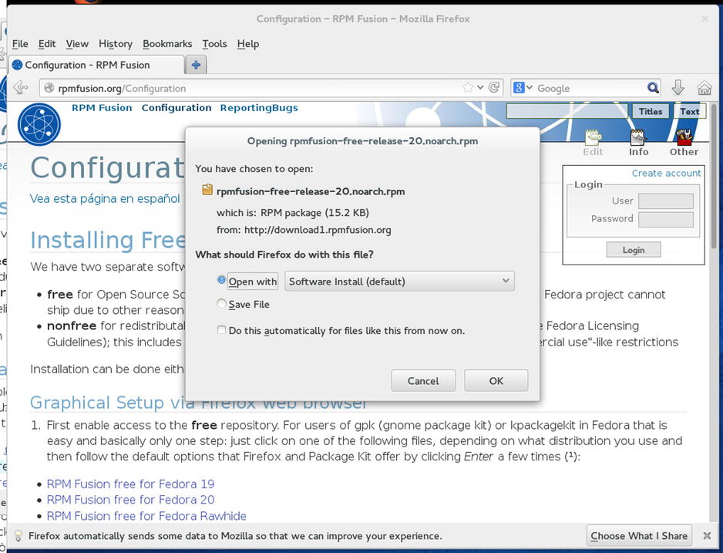The height and width of the screenshot is (553, 723).
Task: Click the Downloads arrow toolbar icon
Action: point(678,88)
